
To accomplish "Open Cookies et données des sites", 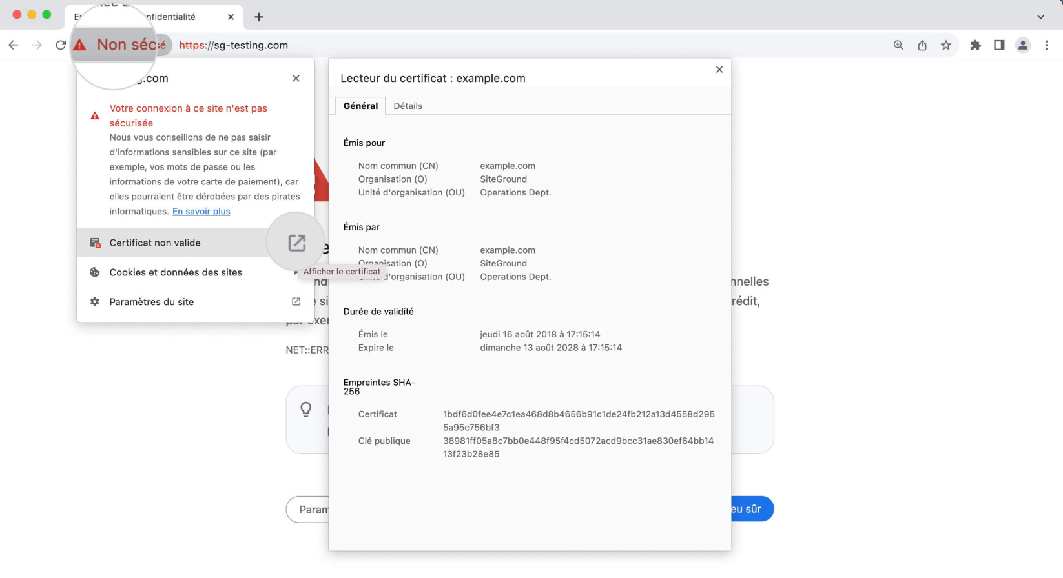I will click(x=195, y=272).
